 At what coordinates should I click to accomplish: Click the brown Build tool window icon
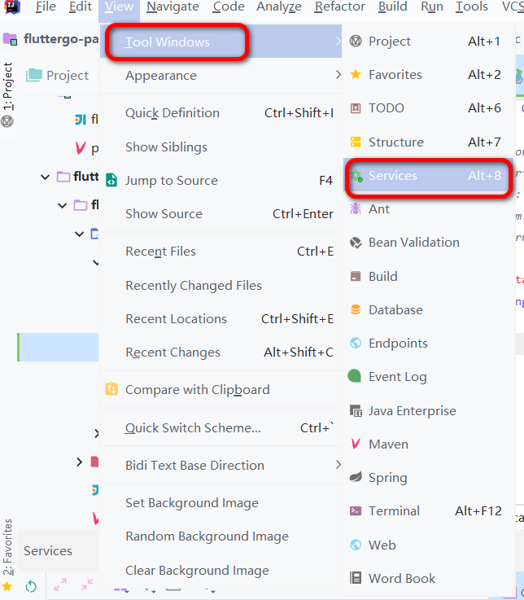click(356, 276)
